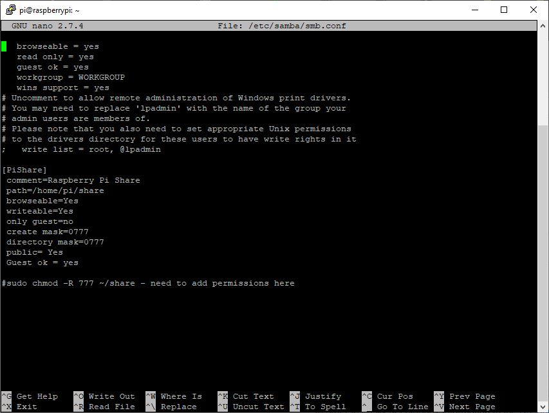The width and height of the screenshot is (549, 413).
Task: Click the line 'guest ok = yes'
Action: 53,67
